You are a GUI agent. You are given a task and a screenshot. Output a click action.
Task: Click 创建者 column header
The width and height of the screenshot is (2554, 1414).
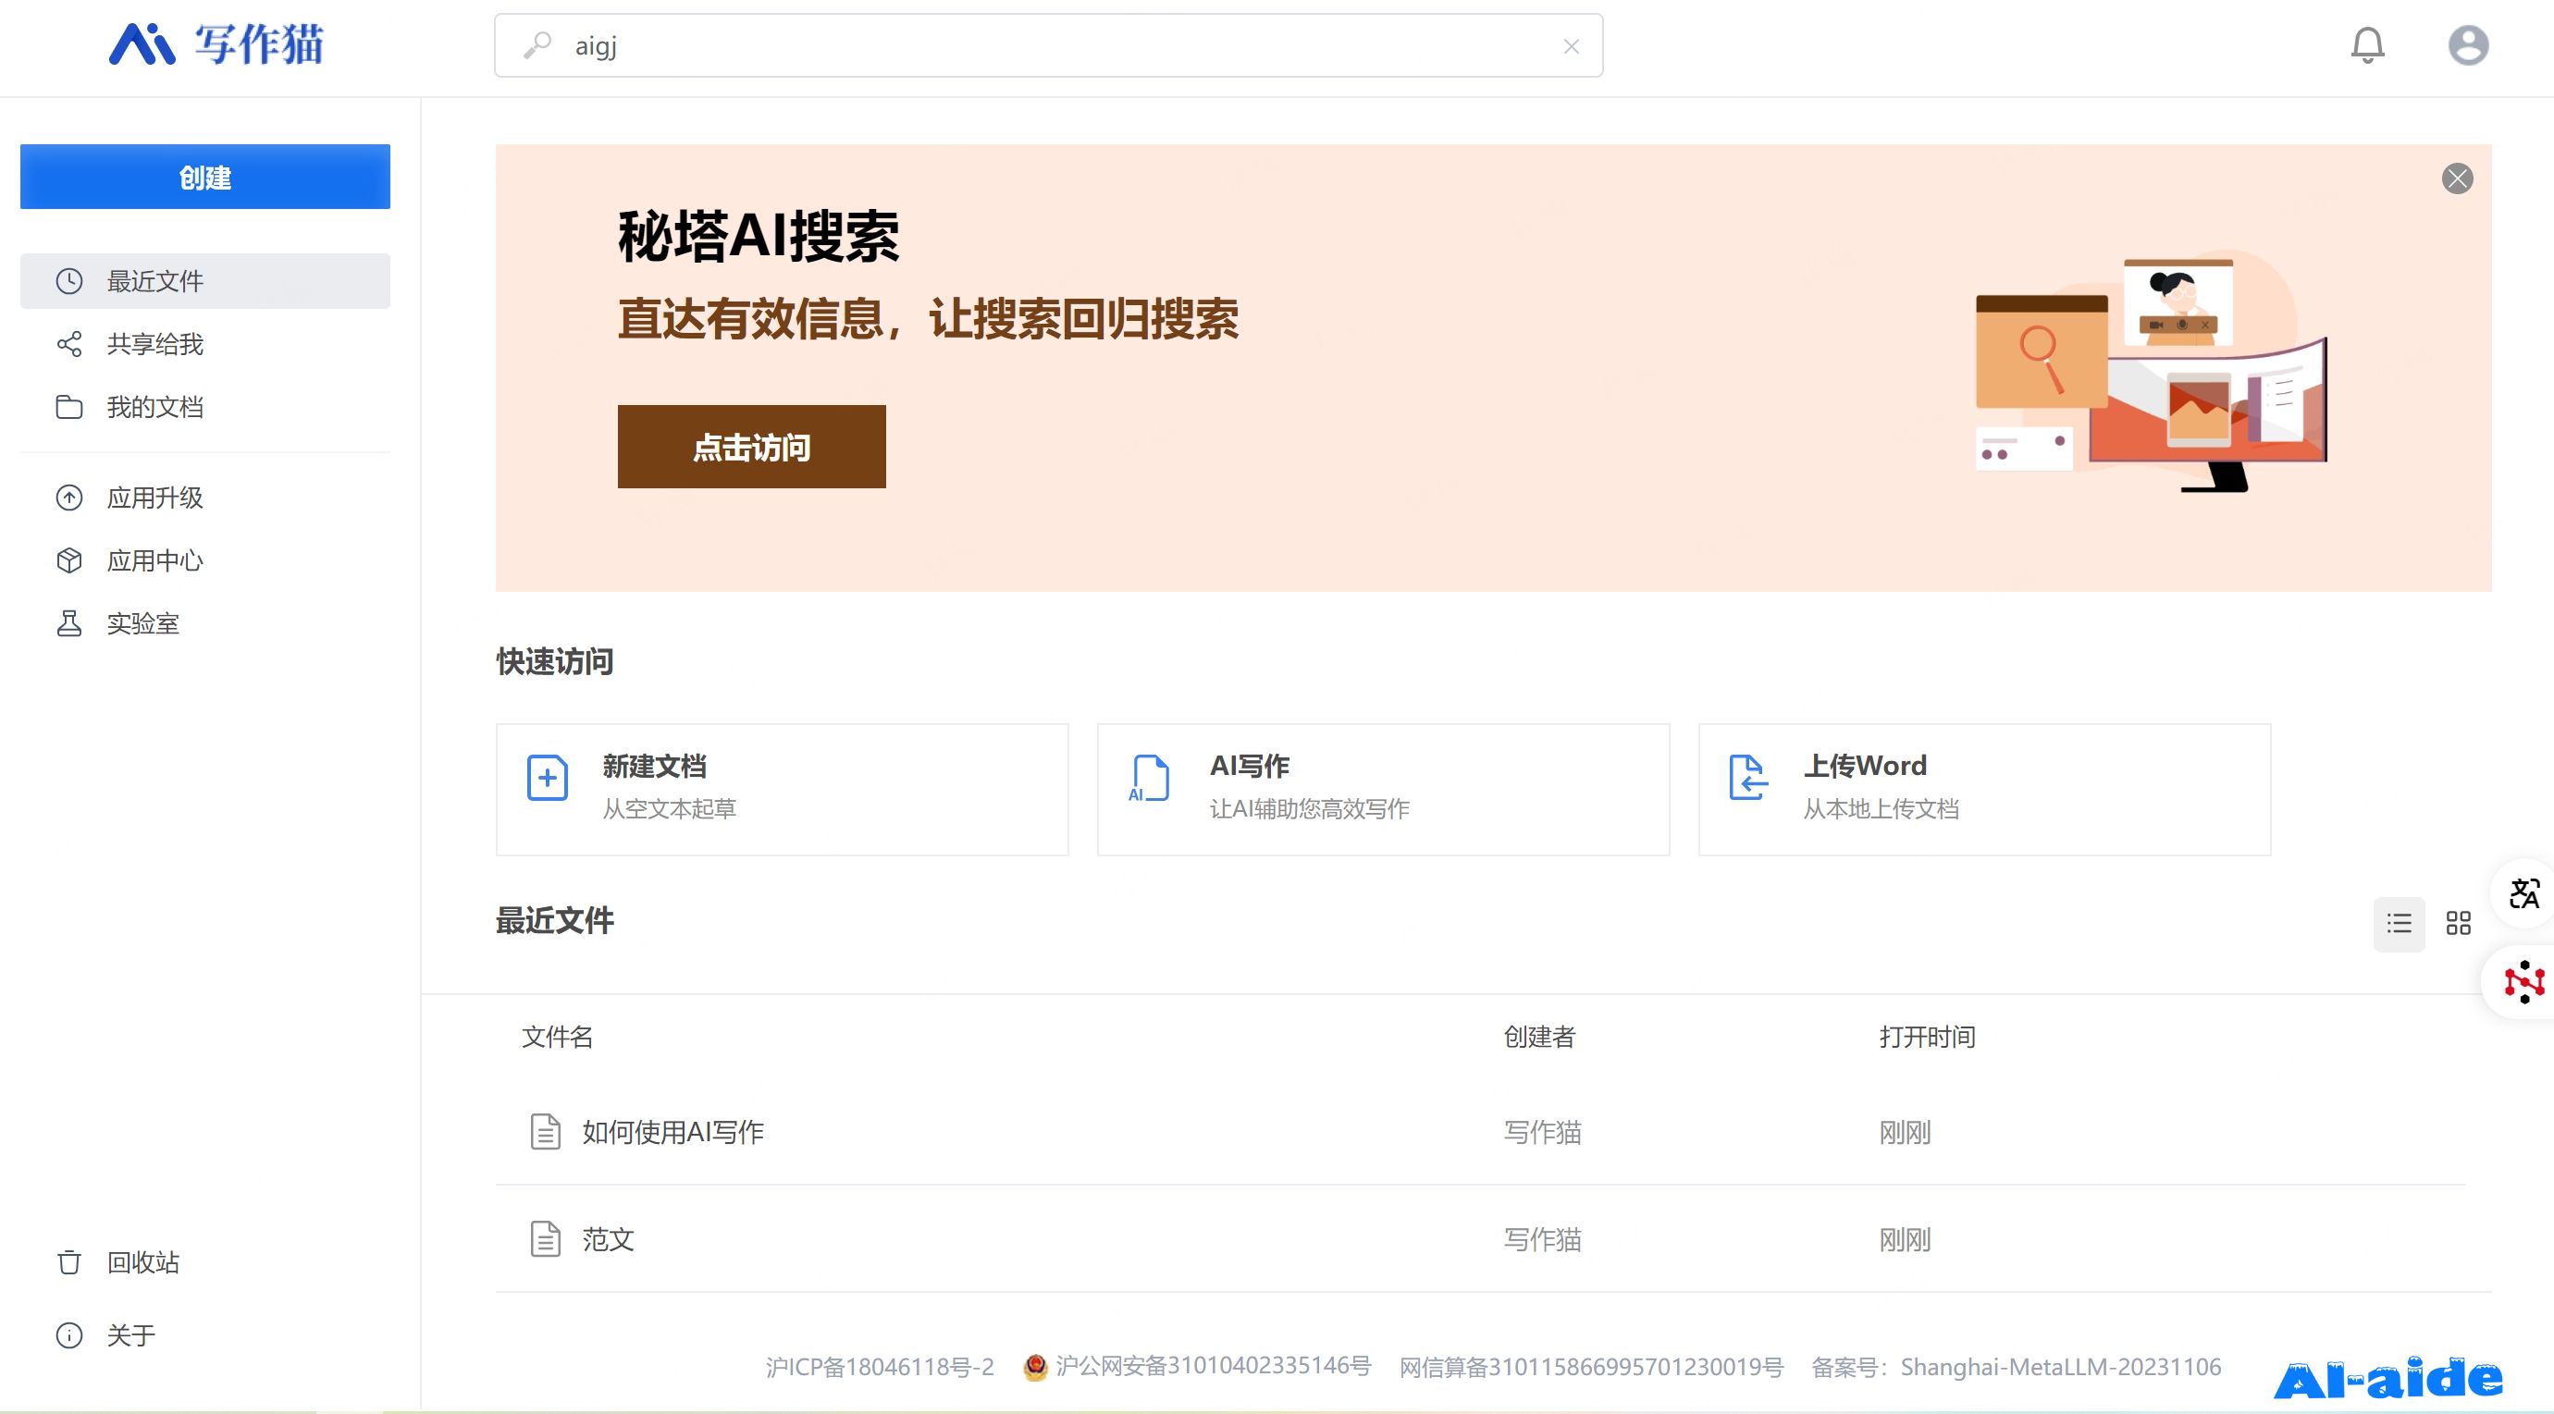(1540, 1037)
